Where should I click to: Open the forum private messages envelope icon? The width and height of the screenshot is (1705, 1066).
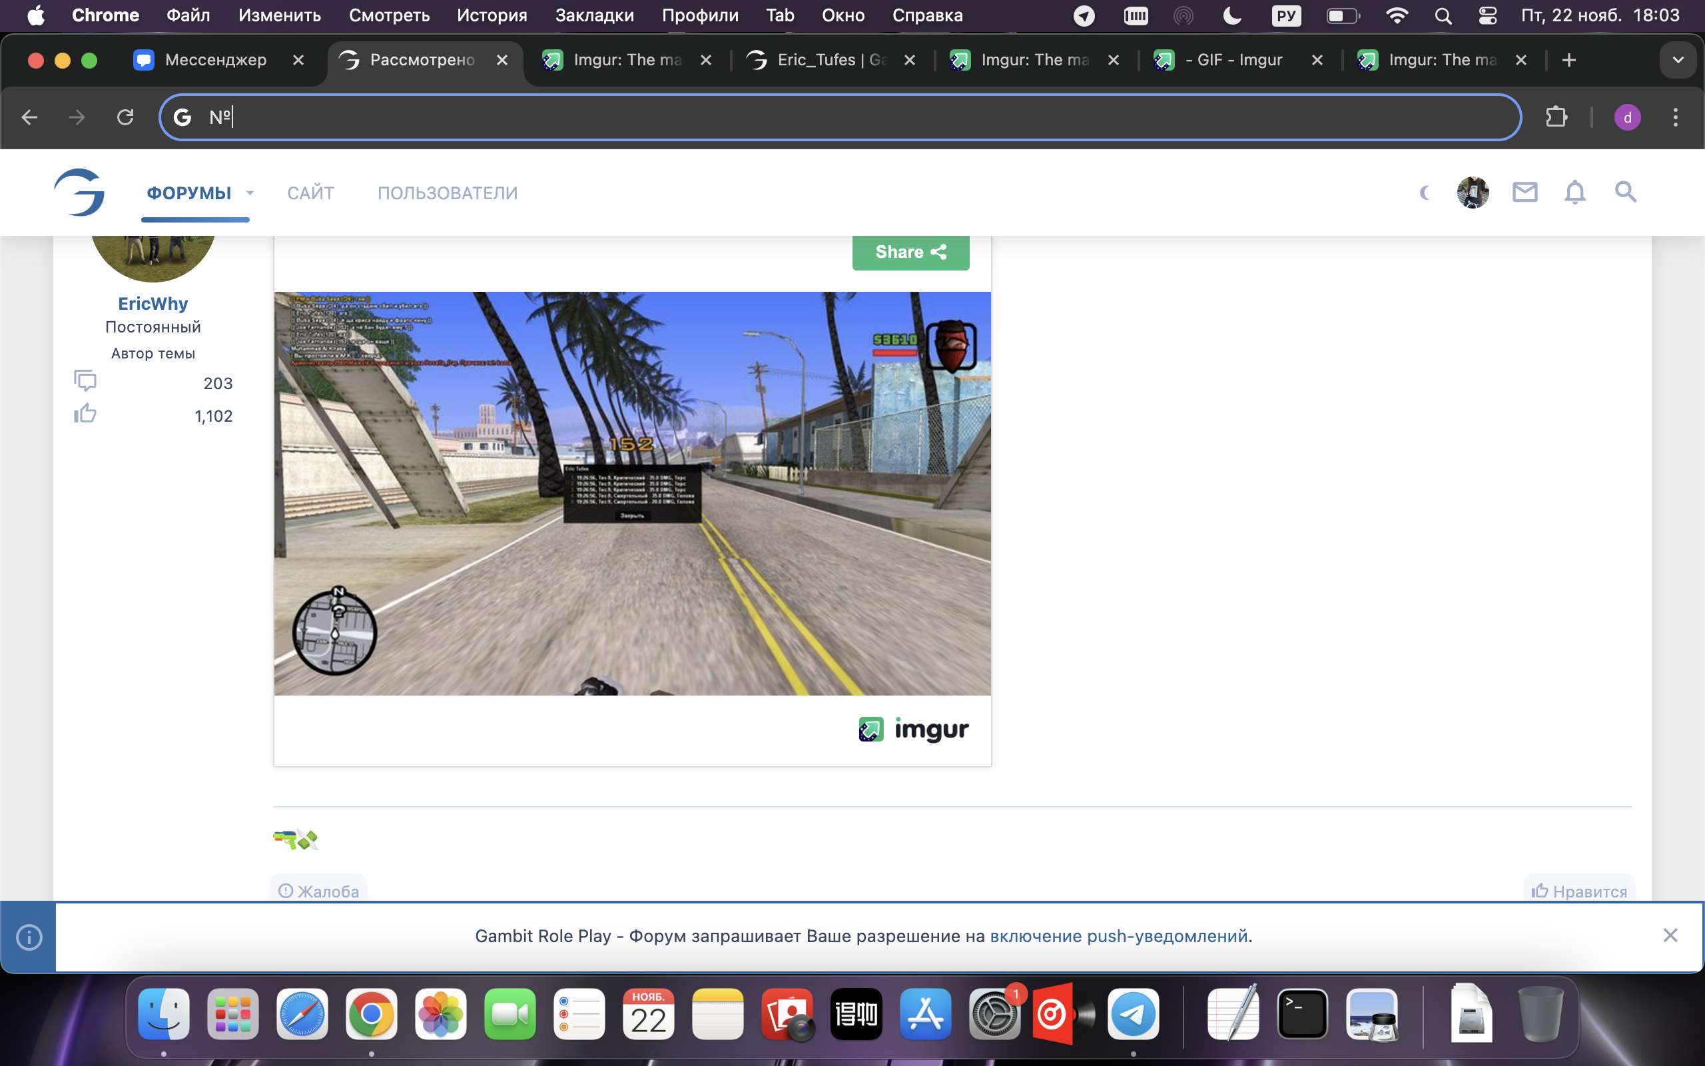click(x=1525, y=192)
